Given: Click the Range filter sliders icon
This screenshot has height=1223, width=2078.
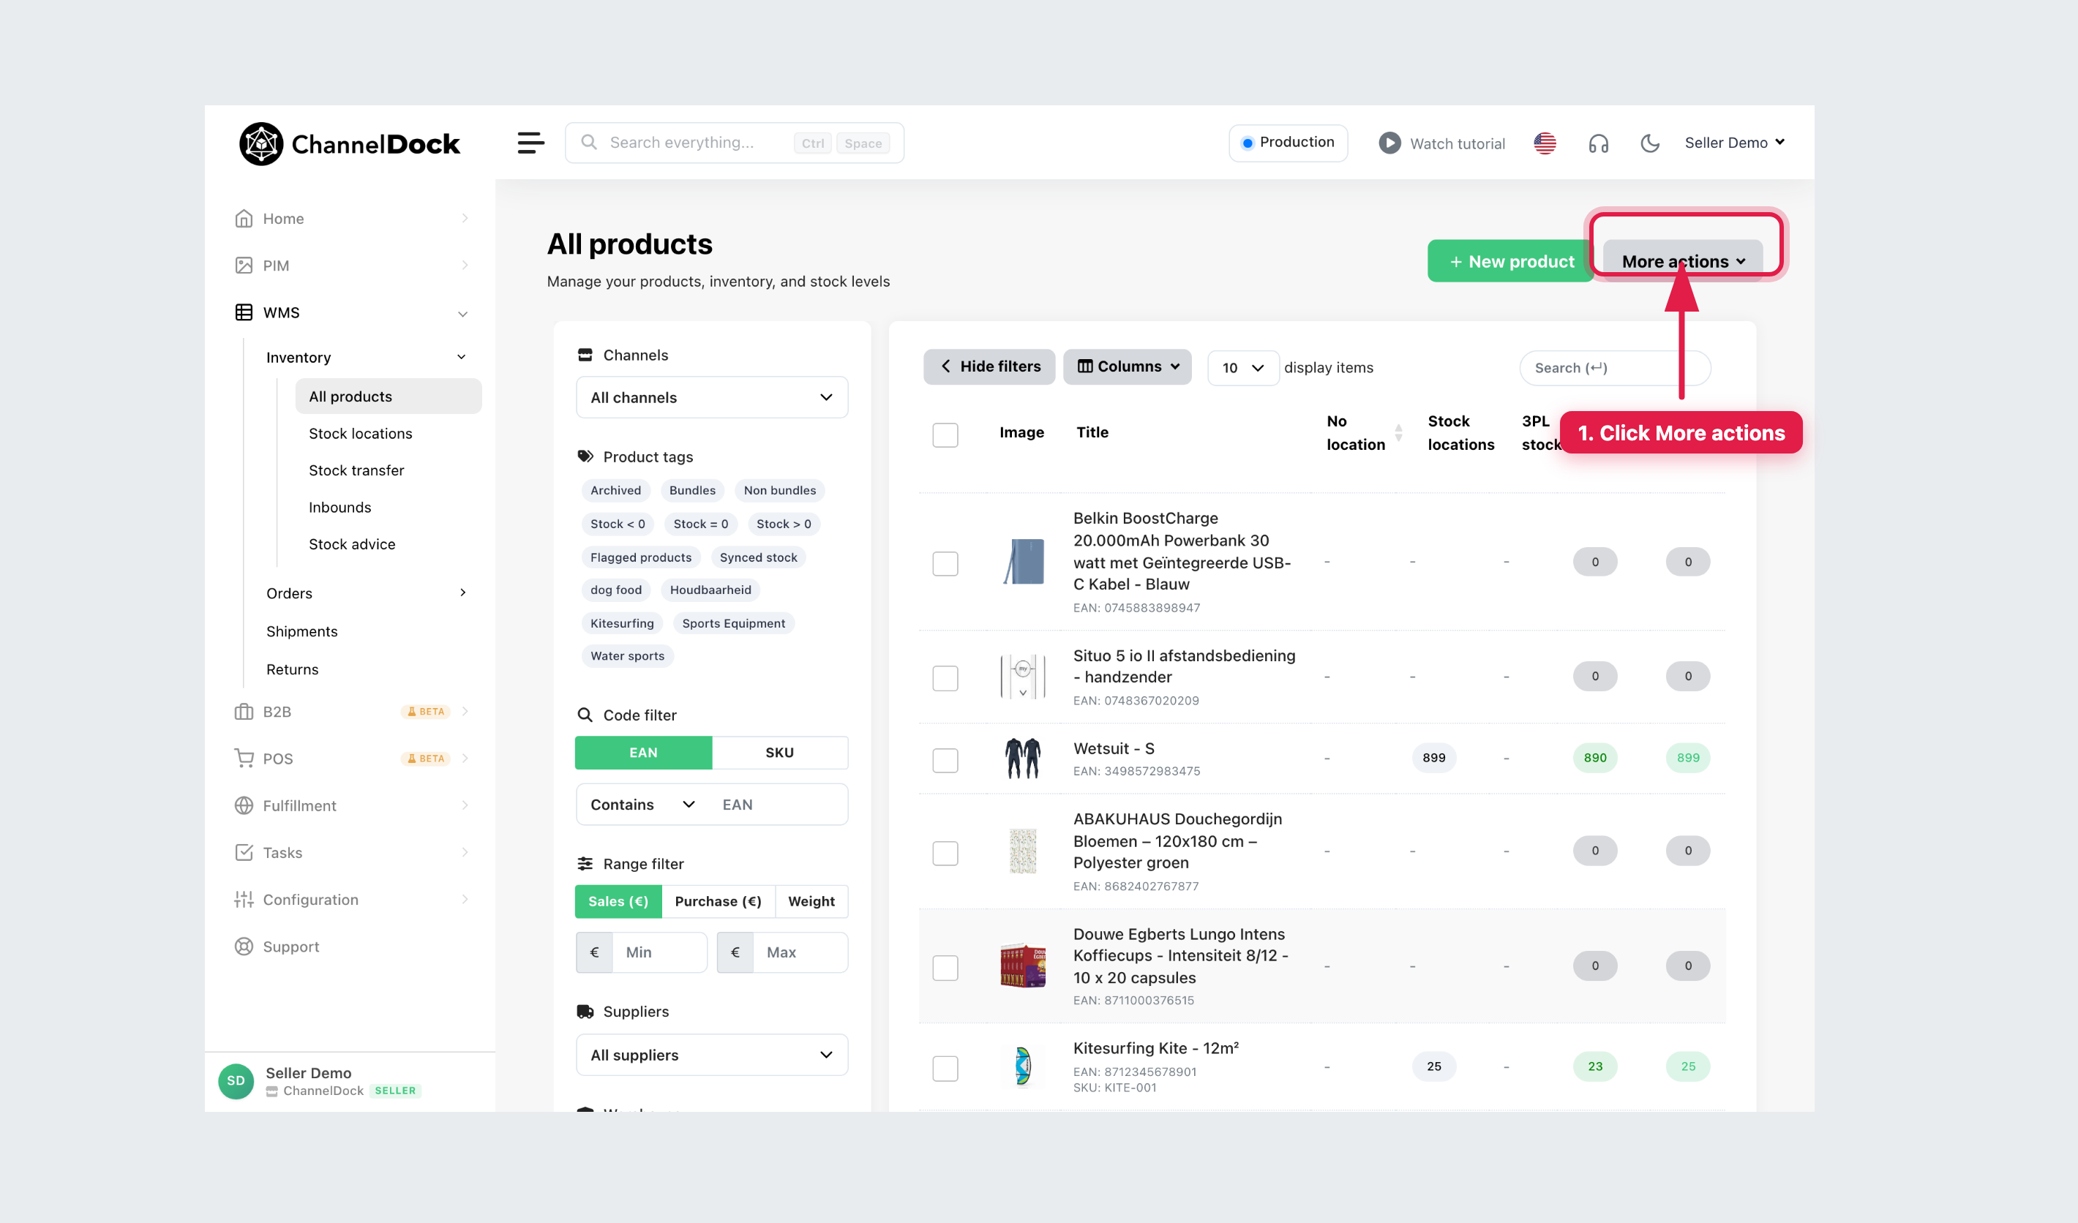Looking at the screenshot, I should (585, 864).
